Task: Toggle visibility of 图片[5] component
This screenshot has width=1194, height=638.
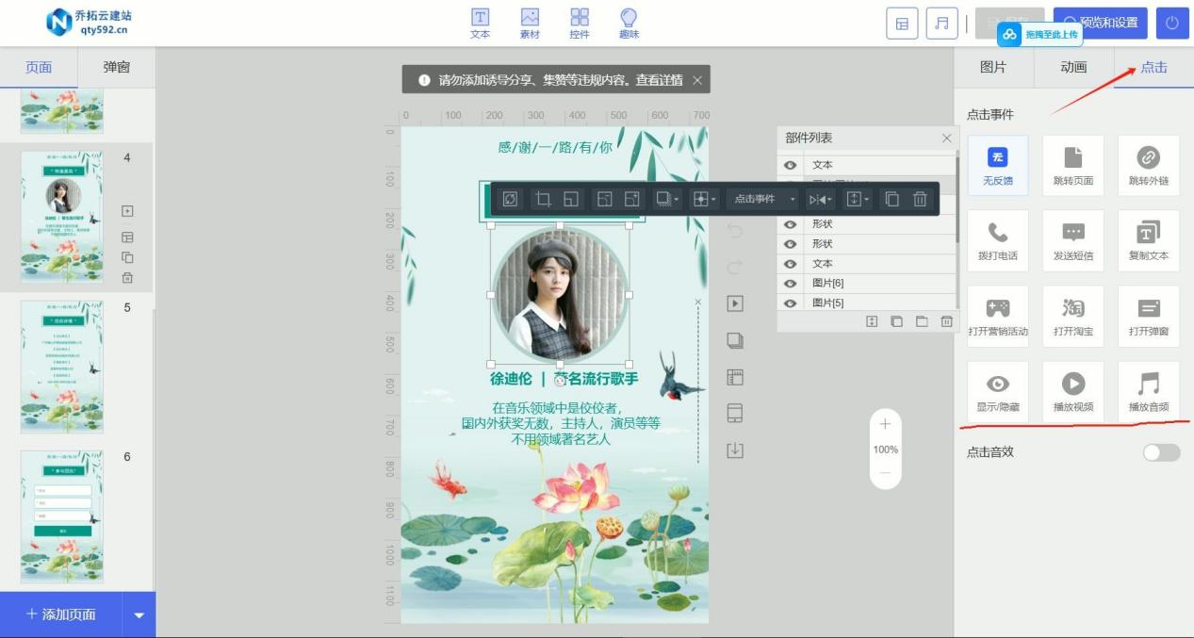Action: (x=791, y=303)
